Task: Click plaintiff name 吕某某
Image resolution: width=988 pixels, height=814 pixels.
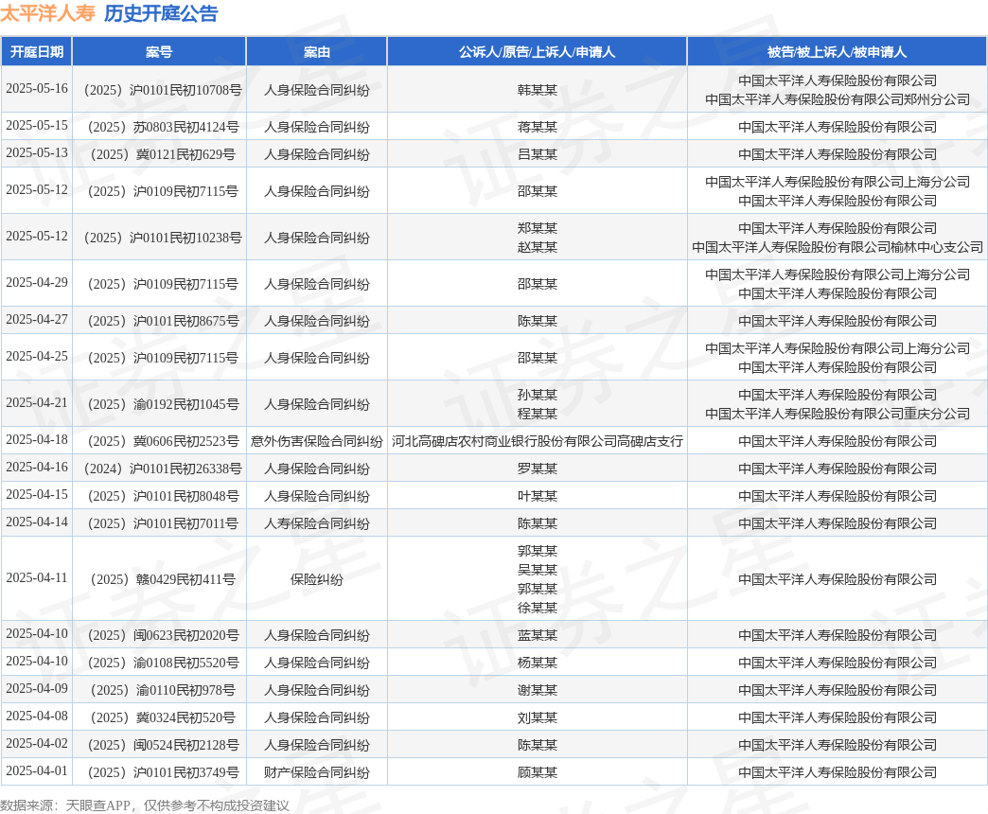Action: click(x=537, y=154)
